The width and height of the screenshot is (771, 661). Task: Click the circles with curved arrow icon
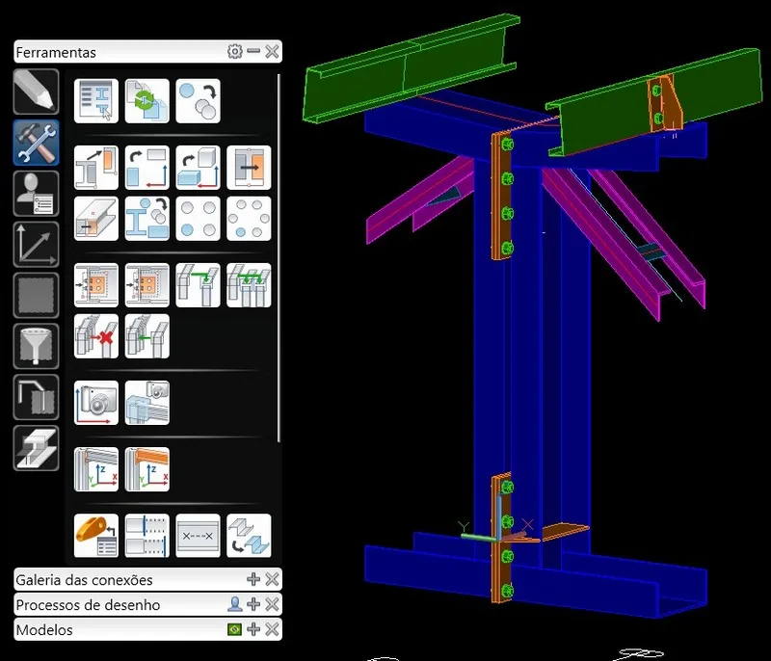198,101
